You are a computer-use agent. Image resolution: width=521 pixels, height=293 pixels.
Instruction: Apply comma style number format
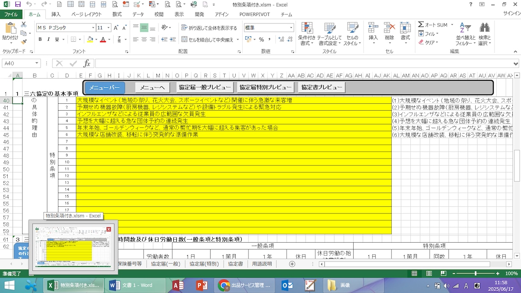(269, 39)
